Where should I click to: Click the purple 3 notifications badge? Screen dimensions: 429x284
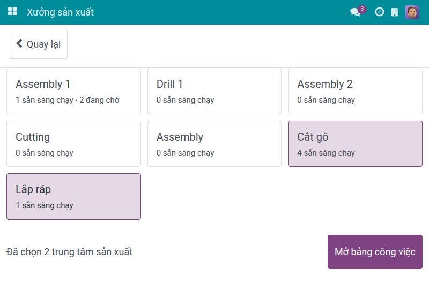click(x=362, y=9)
